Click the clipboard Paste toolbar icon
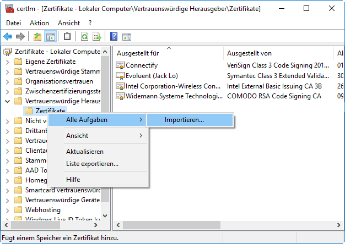Viewport: 345px width, 244px height. [67, 37]
